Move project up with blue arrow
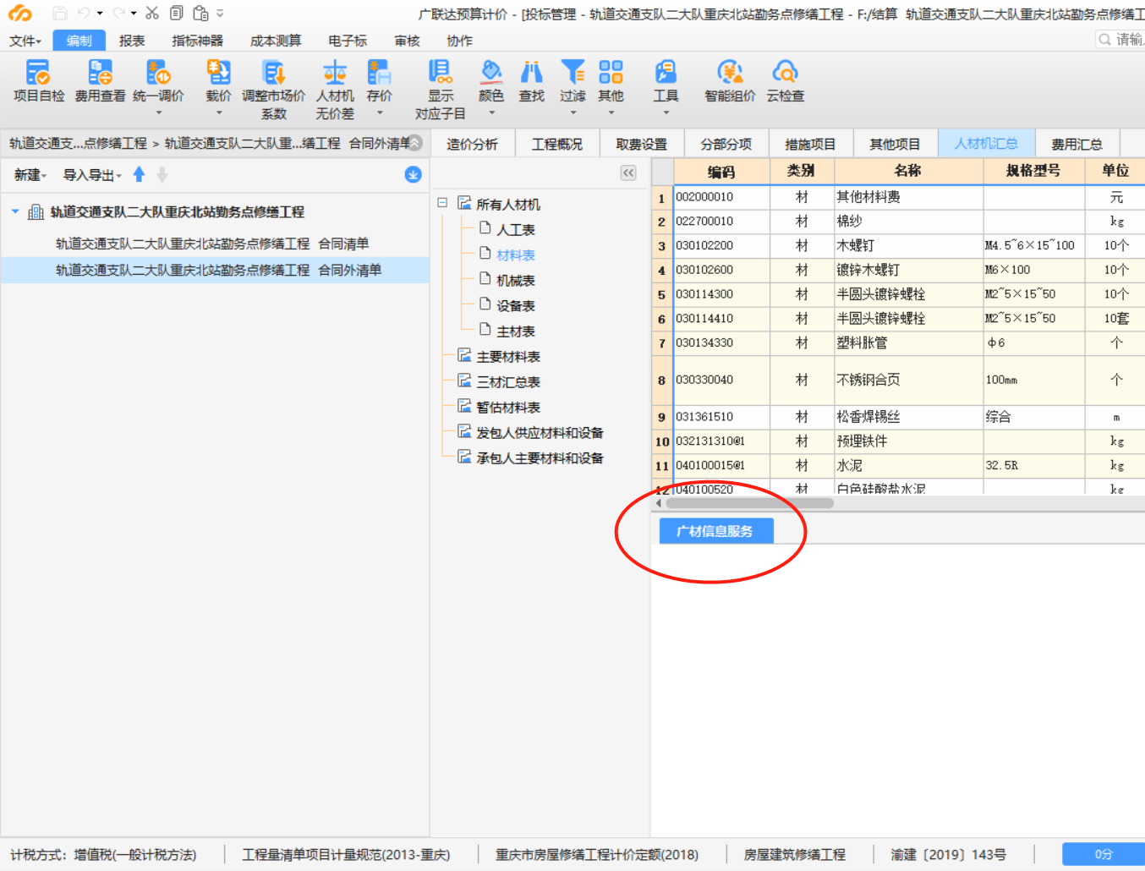The width and height of the screenshot is (1145, 871). [x=140, y=174]
